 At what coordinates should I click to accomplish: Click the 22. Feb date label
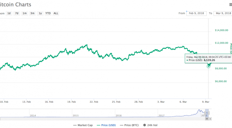tap(94, 102)
